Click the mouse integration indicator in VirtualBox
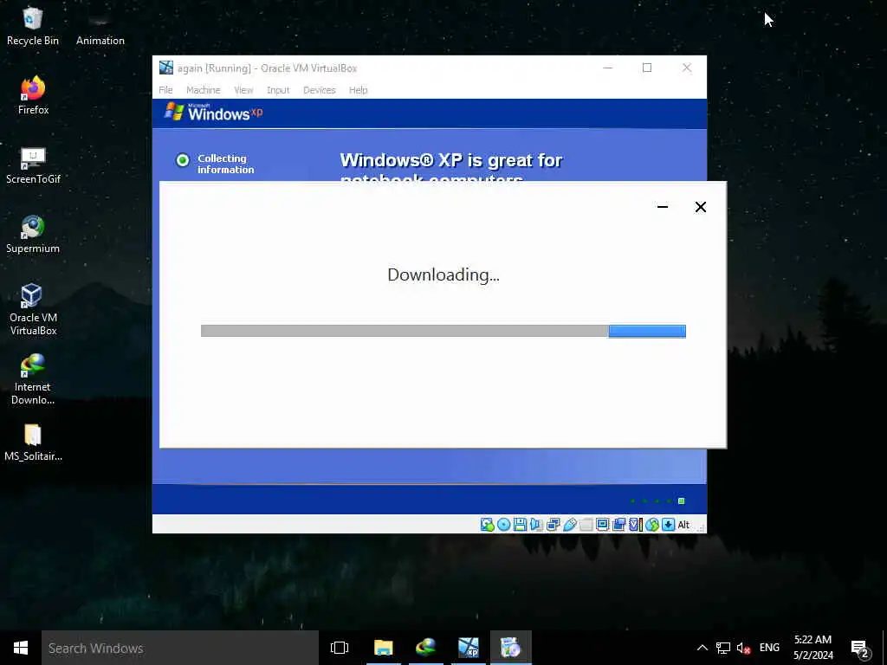Viewport: 887px width, 665px height. tap(651, 525)
